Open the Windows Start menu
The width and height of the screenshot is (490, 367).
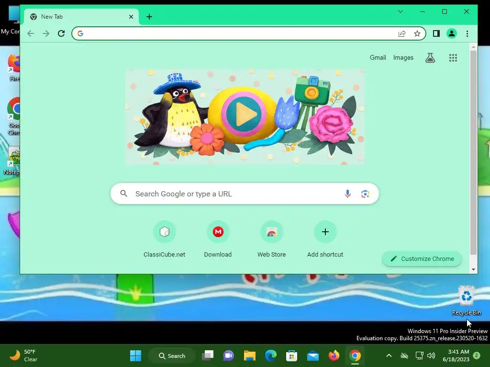pyautogui.click(x=135, y=356)
